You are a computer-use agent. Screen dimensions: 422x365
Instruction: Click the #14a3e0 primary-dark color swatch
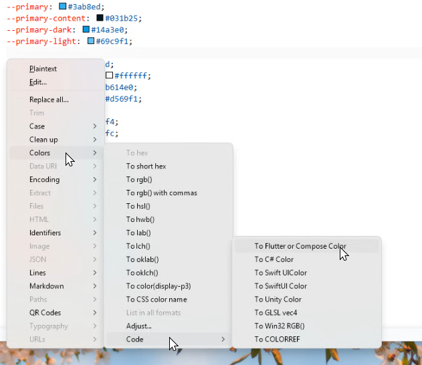(x=86, y=29)
